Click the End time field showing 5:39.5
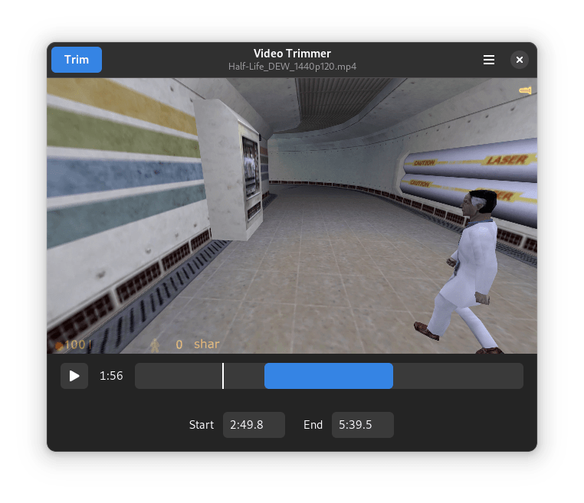This screenshot has height=503, width=584. [x=363, y=424]
